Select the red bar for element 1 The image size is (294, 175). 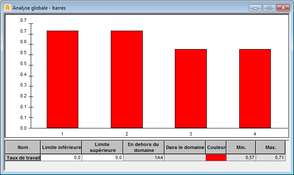[x=63, y=79]
